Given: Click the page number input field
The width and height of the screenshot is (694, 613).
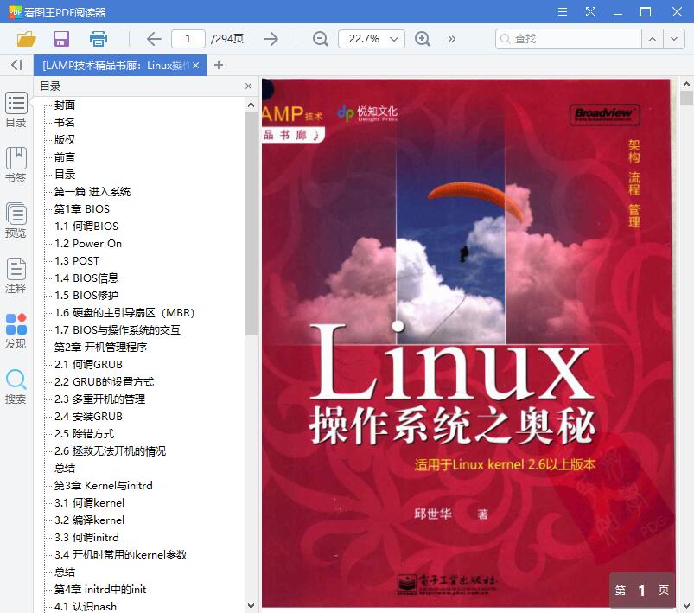Looking at the screenshot, I should tap(188, 39).
